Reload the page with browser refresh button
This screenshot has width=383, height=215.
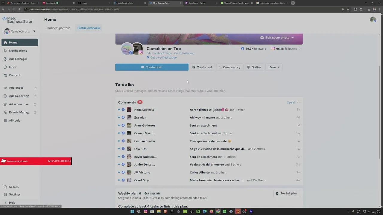pyautogui.click(x=14, y=9)
